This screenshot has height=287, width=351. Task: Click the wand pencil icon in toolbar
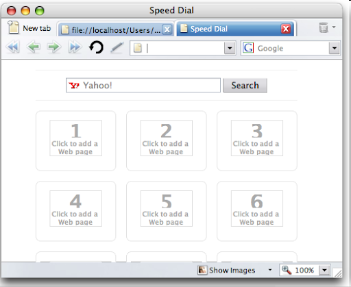117,47
